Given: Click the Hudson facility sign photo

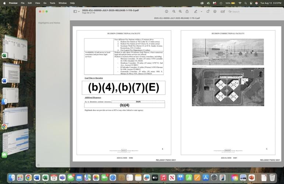Looking at the screenshot, I should [228, 52].
